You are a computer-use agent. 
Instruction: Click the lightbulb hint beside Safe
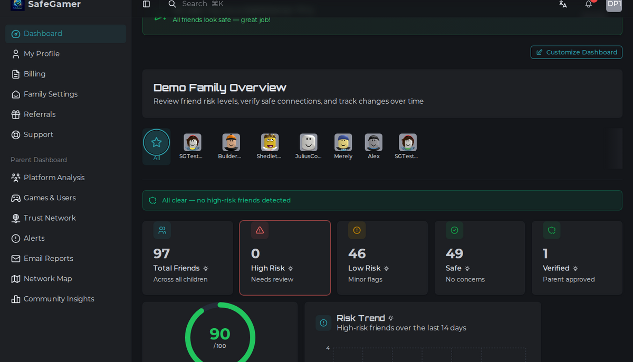[x=467, y=269]
